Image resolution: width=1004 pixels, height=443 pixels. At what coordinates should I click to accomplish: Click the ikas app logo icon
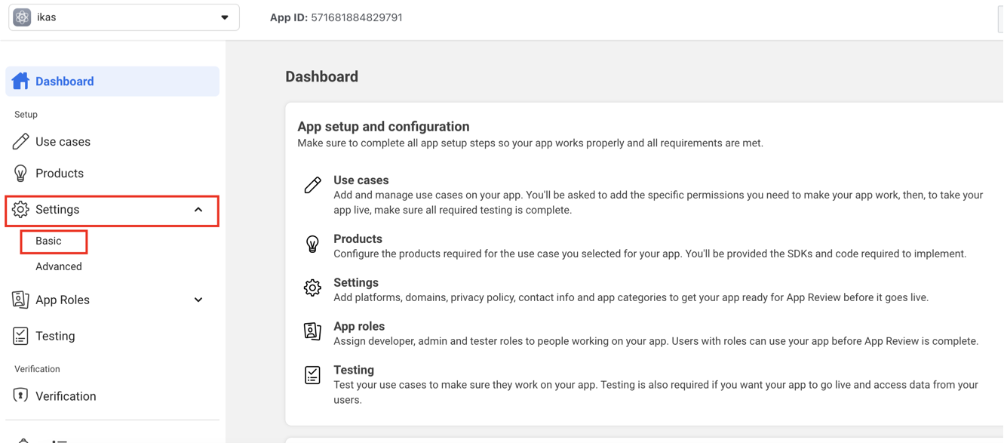(22, 17)
